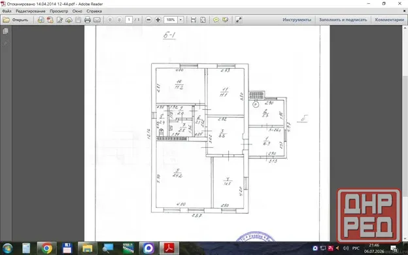Close the menu bar document X button
The image size is (408, 255).
[x=404, y=11]
